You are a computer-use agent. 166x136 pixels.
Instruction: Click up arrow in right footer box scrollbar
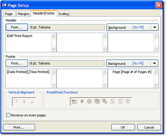tap(156, 72)
